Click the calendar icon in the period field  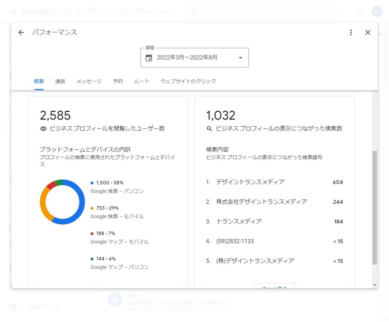point(149,58)
